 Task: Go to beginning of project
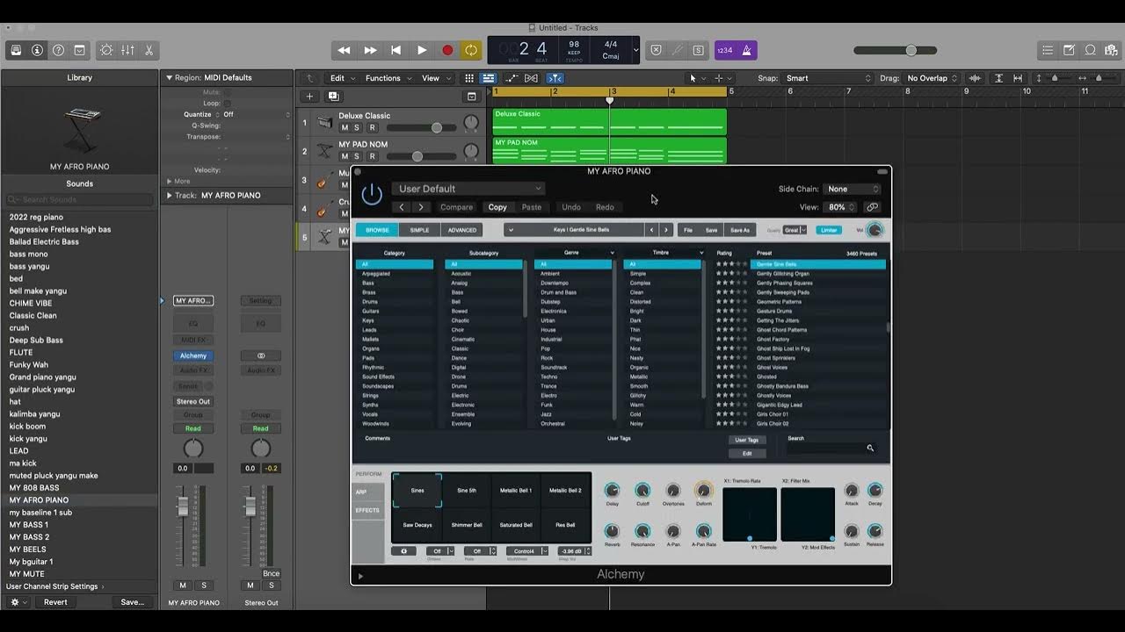pyautogui.click(x=396, y=50)
